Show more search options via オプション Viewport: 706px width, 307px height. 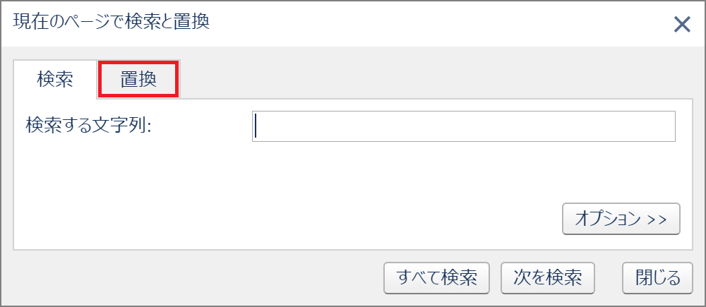(x=621, y=219)
